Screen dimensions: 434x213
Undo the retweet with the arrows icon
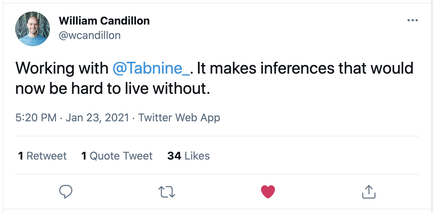click(x=167, y=192)
